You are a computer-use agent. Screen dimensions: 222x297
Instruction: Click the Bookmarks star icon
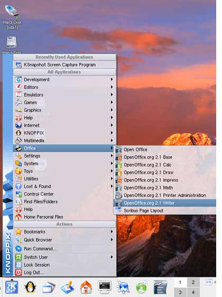click(x=18, y=232)
